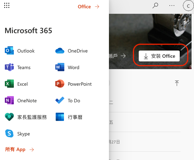194x160 pixels.
Task: Click the arrow next to 帳戶
Action: [x=123, y=56]
